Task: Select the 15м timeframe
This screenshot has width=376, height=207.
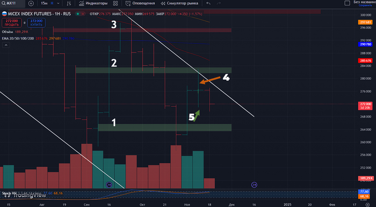Action: 44,3
